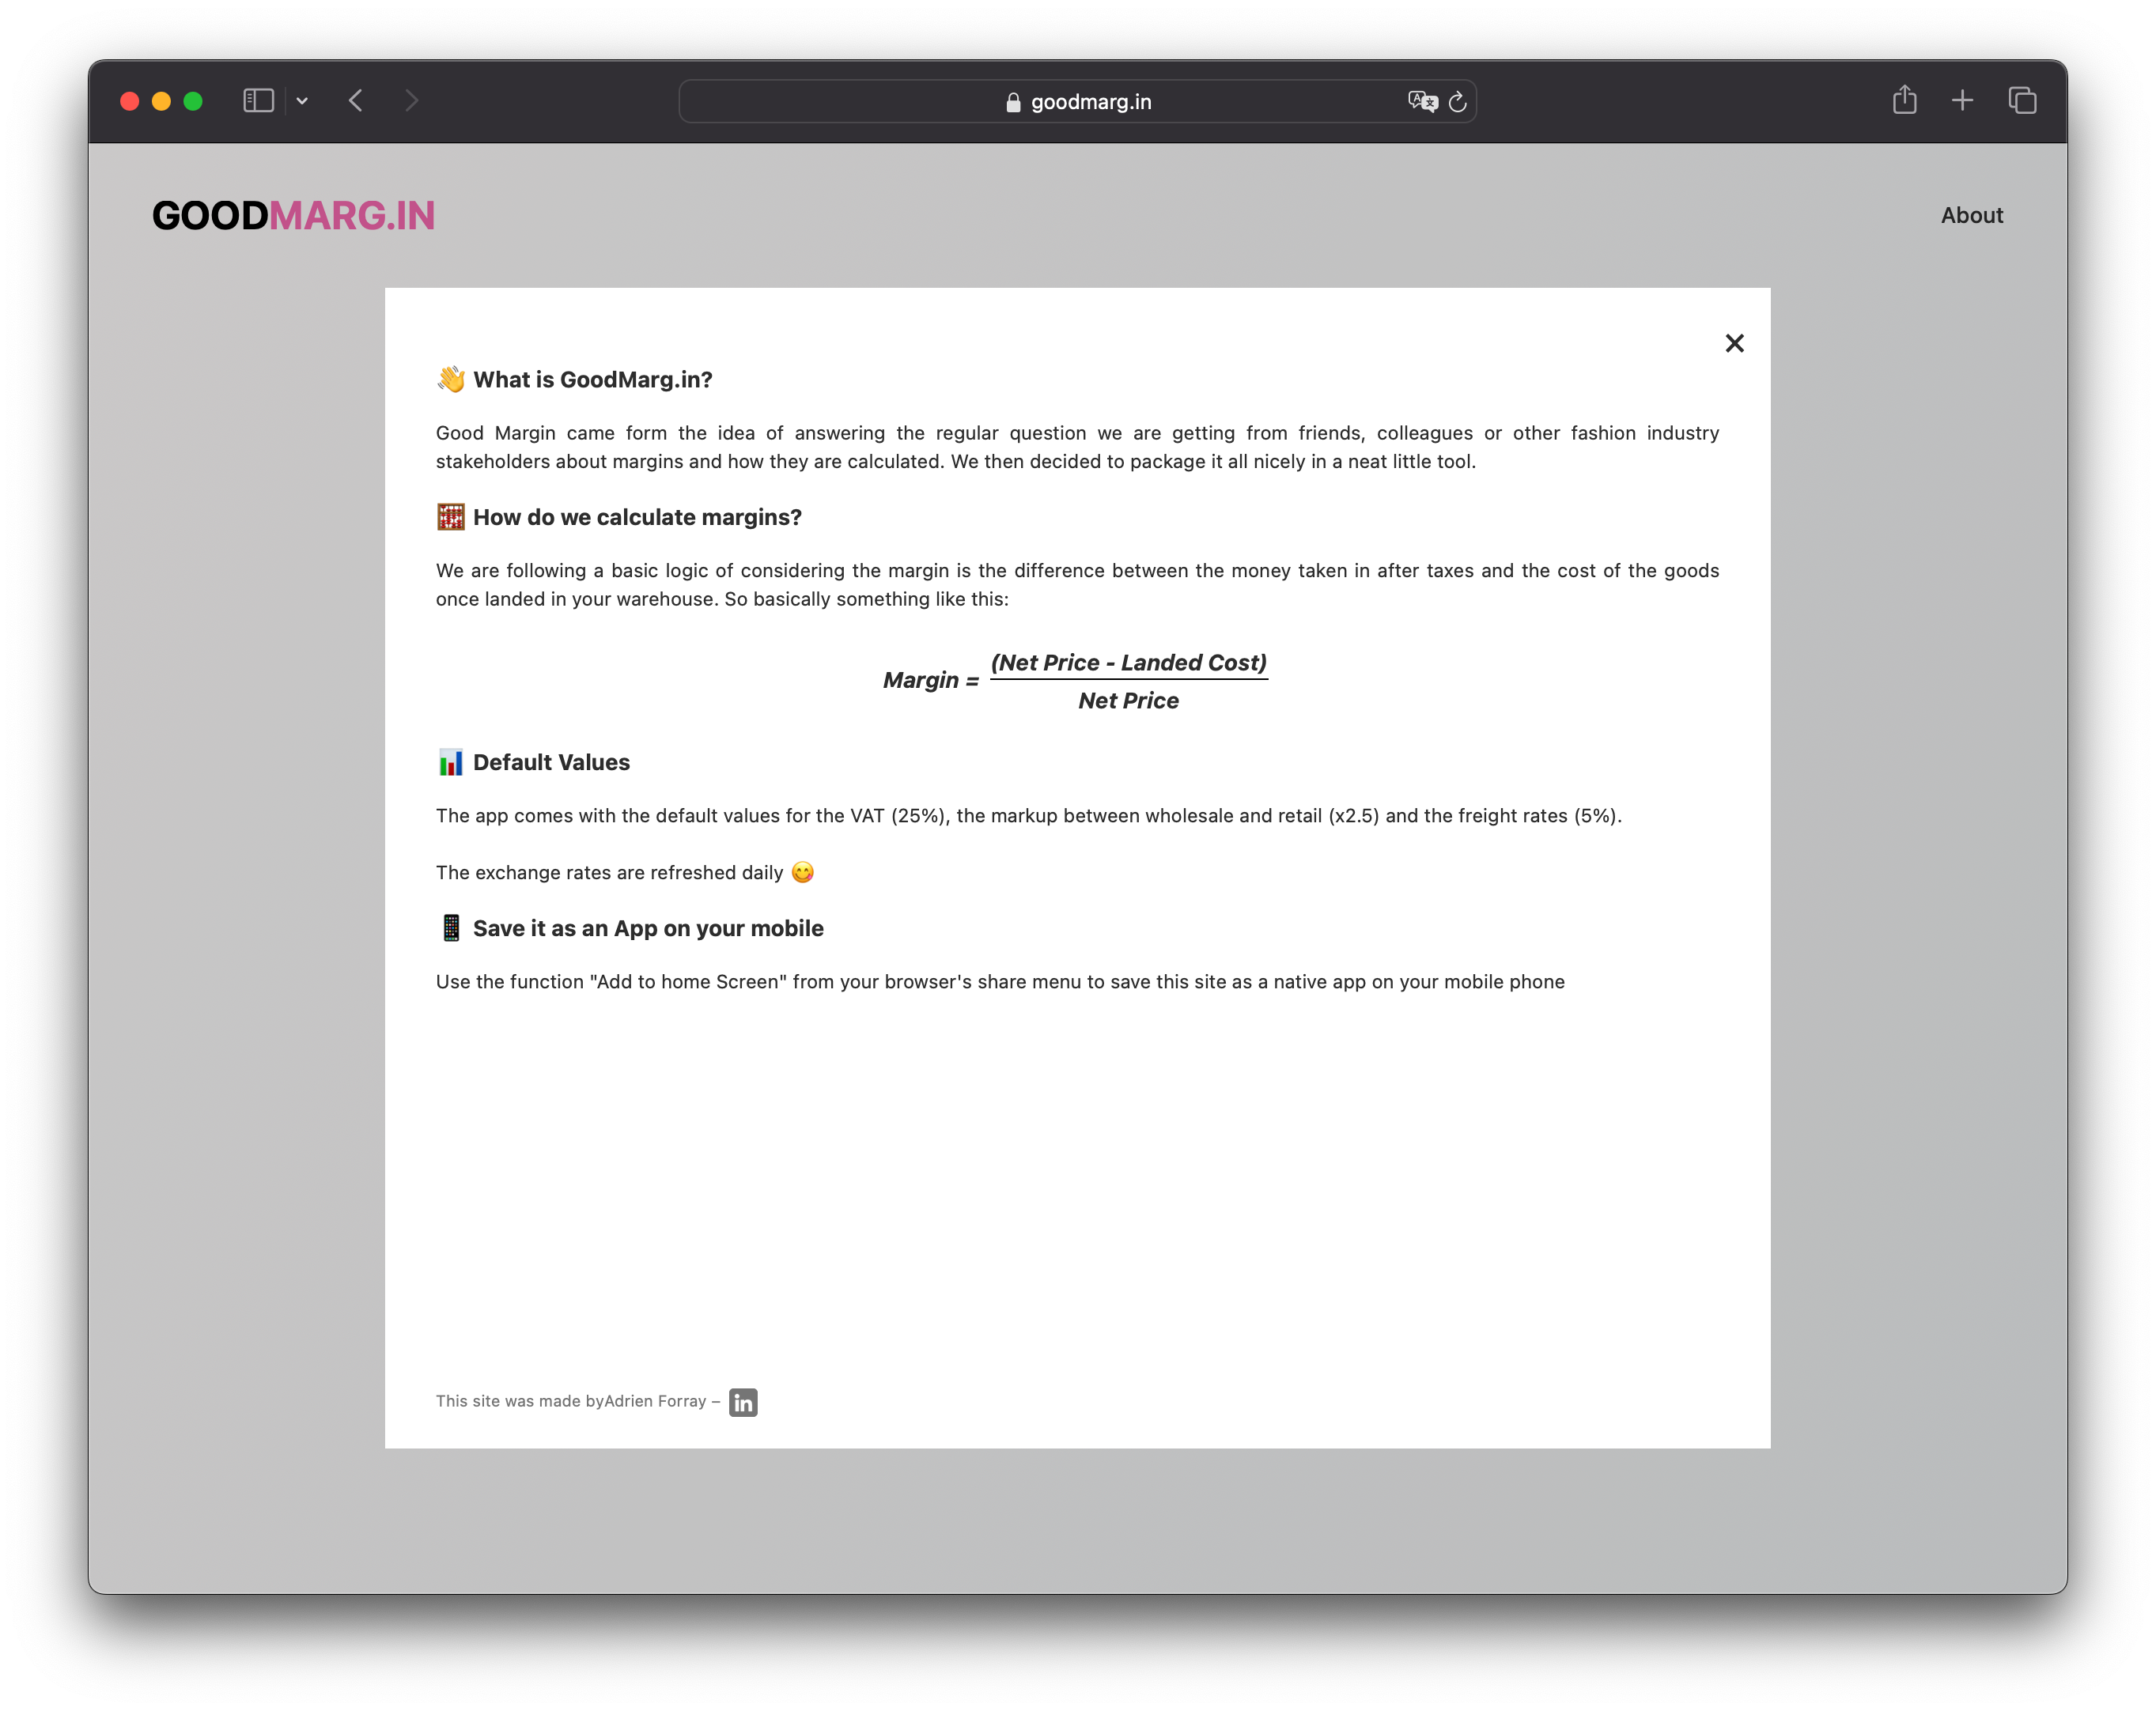Focus the goodmarg.in address bar

coord(1078,101)
